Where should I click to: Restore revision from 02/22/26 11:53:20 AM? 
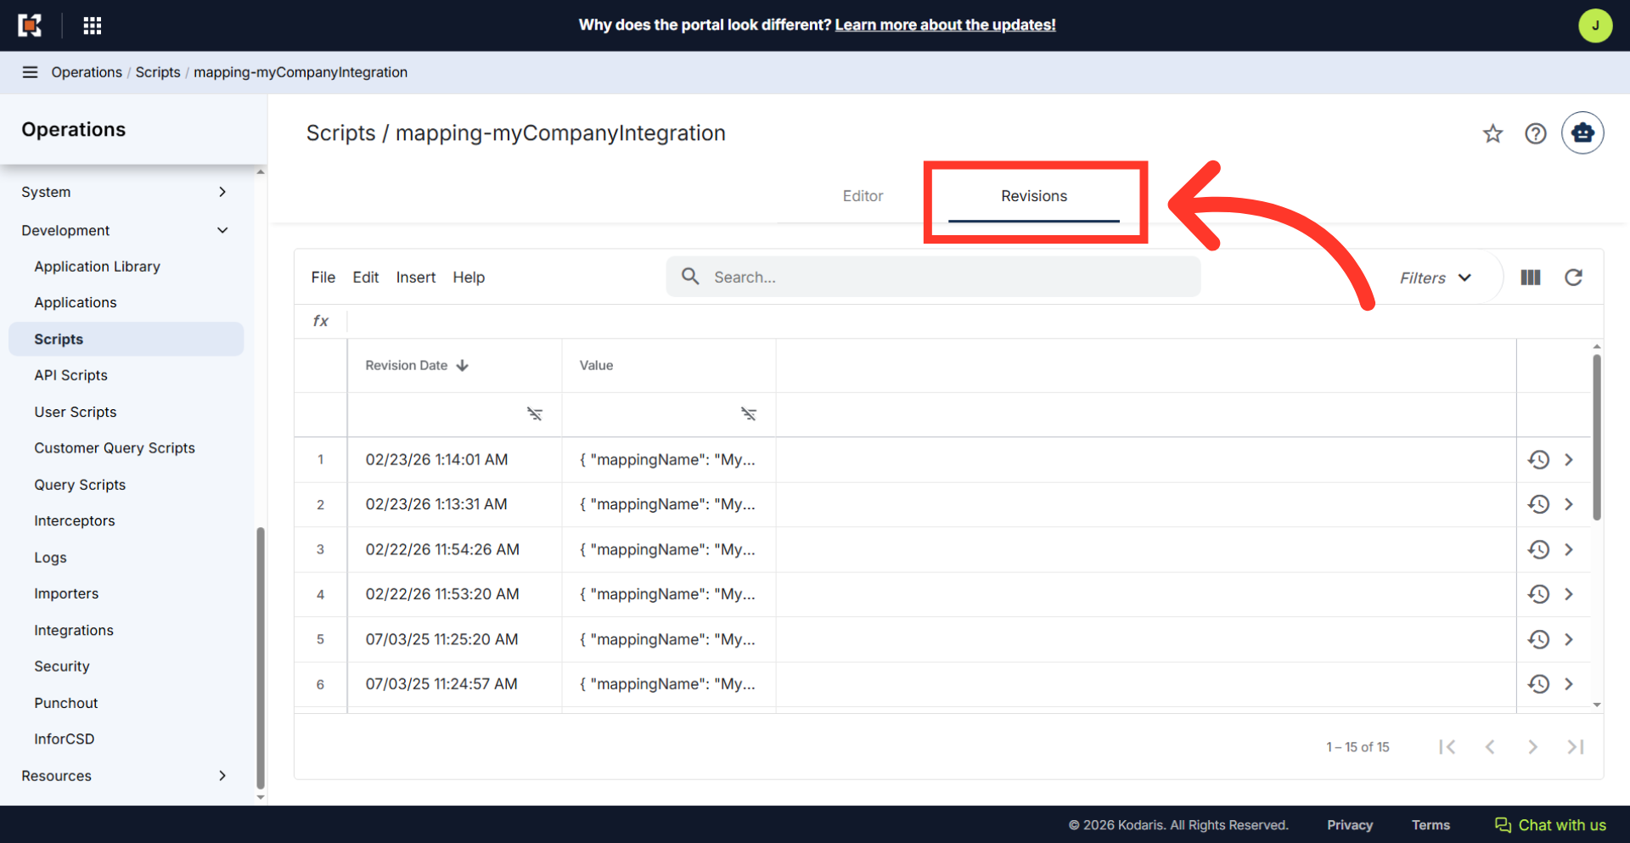[1538, 594]
